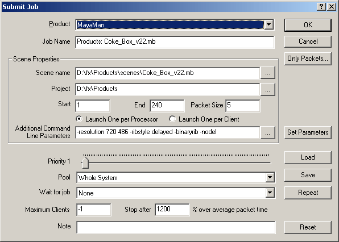Click into the empty Note field

176,227
